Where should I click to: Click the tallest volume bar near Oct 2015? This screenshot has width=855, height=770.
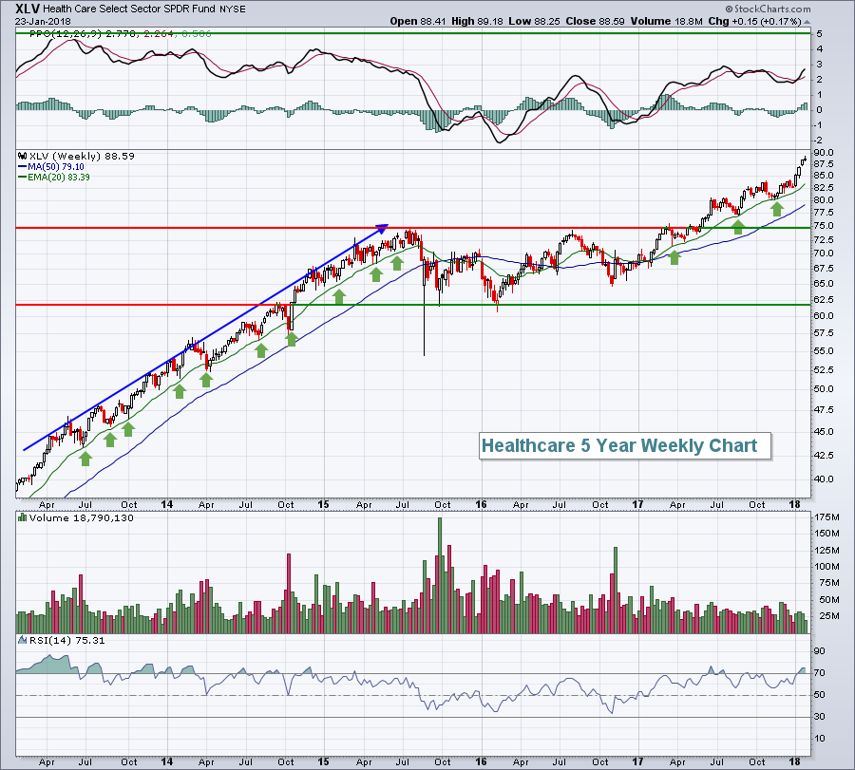(440, 575)
